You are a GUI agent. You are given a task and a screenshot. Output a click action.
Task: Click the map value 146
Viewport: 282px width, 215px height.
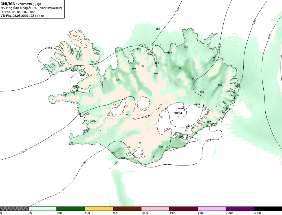(156, 73)
